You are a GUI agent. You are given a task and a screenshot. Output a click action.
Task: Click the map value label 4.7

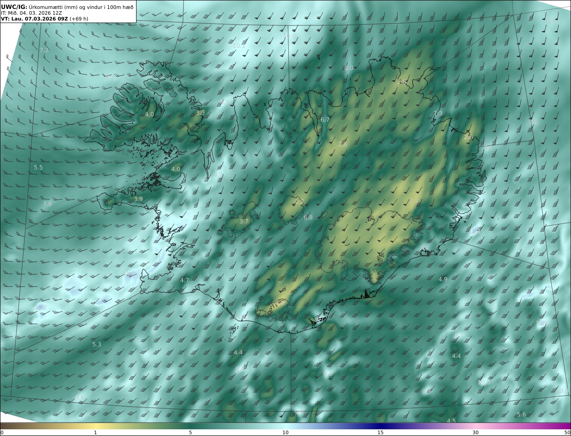[x=185, y=280]
